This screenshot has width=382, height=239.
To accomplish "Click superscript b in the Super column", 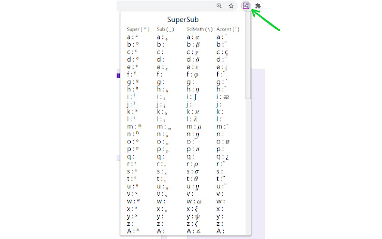I will [x=137, y=43].
